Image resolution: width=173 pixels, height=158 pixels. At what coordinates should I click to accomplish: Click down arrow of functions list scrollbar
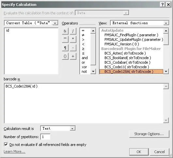pos(166,71)
